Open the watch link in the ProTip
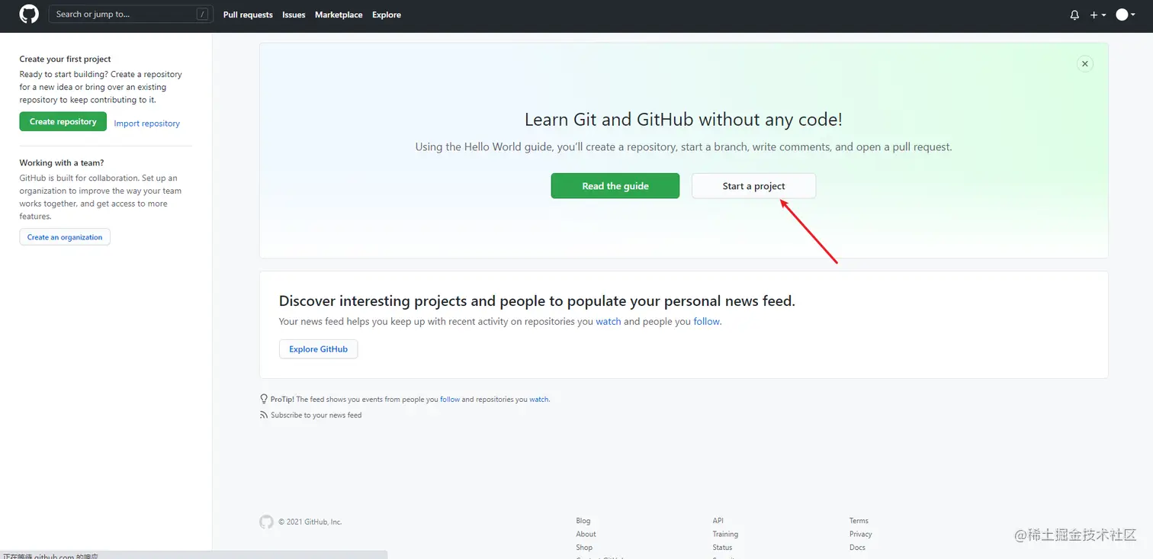 (x=539, y=399)
